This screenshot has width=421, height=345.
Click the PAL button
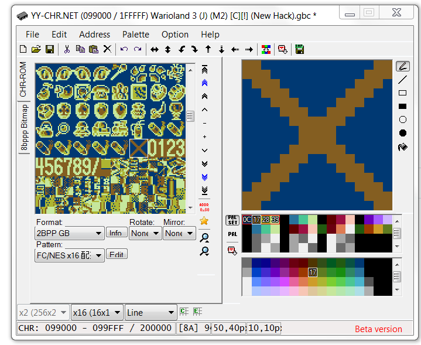coord(232,234)
